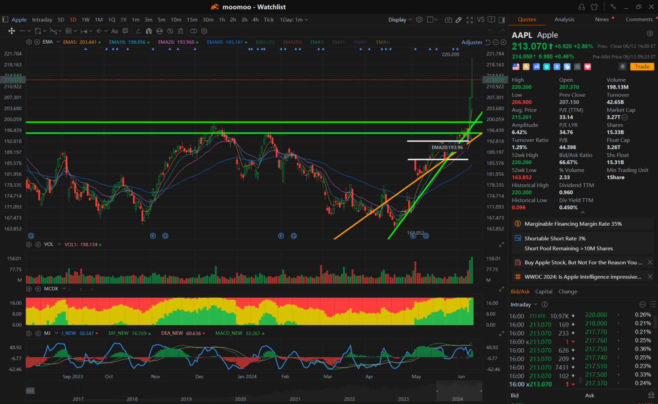658x404 pixels.
Task: Select the crosshair move cursor tool
Action: 12,31
